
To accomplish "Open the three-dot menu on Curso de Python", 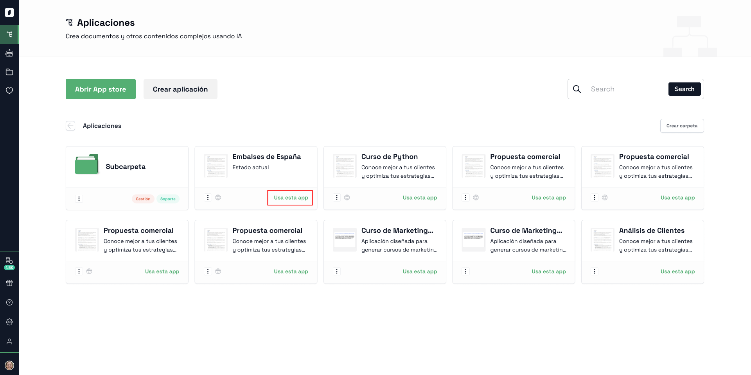I will point(337,198).
